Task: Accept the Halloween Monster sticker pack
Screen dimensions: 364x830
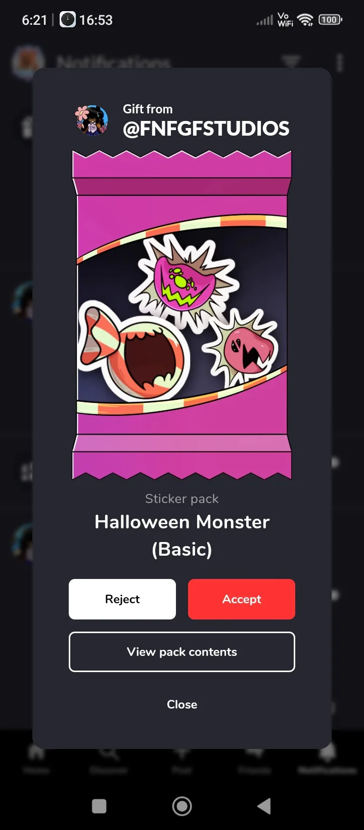Action: coord(242,599)
